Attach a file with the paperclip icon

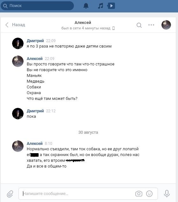tap(10, 194)
